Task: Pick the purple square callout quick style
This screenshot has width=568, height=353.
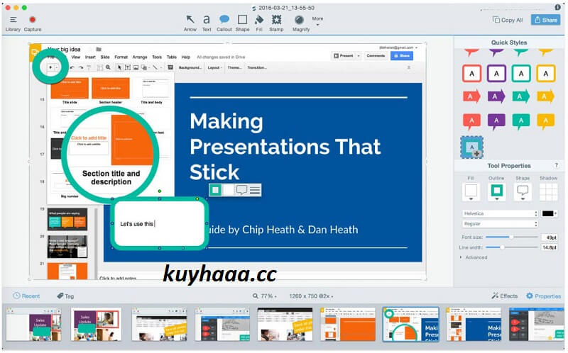Action: pos(496,74)
